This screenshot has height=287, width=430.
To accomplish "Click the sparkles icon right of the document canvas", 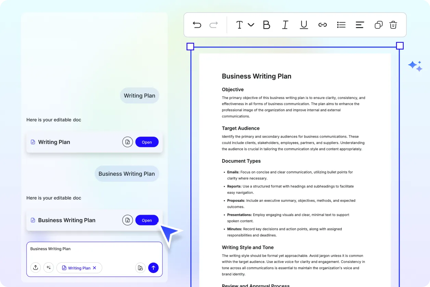I will point(415,66).
